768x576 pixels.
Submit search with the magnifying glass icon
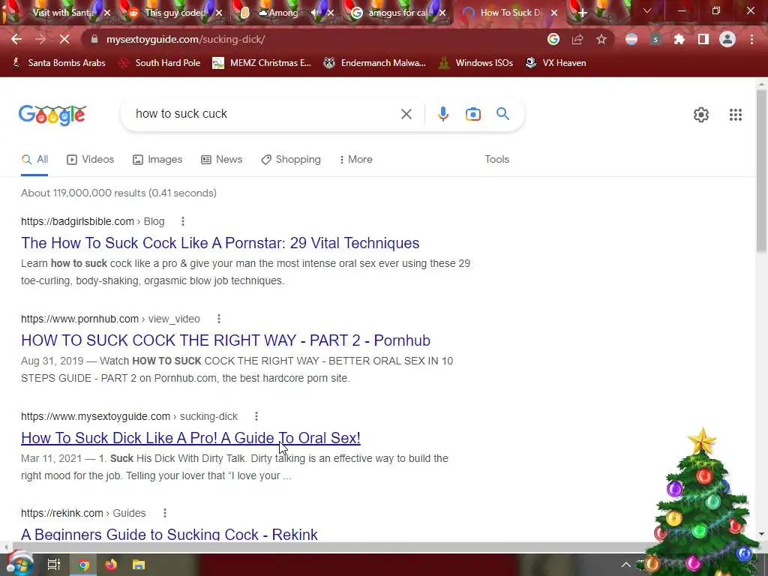tap(502, 114)
